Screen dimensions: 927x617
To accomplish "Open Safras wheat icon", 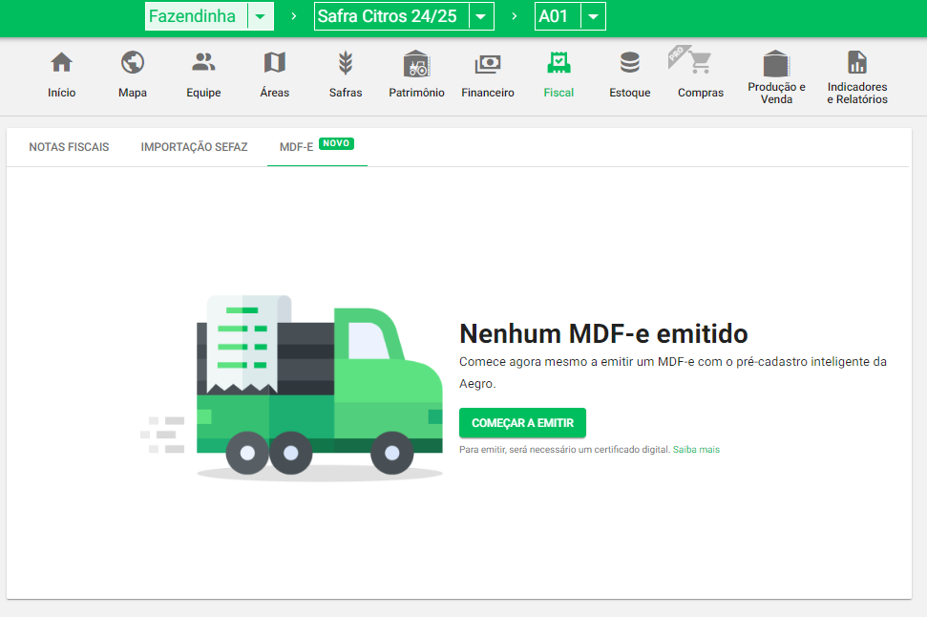I will click(x=346, y=64).
